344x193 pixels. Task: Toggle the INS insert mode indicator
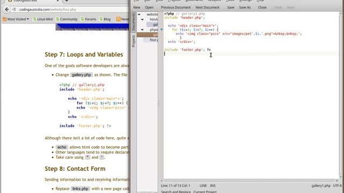pos(213,186)
